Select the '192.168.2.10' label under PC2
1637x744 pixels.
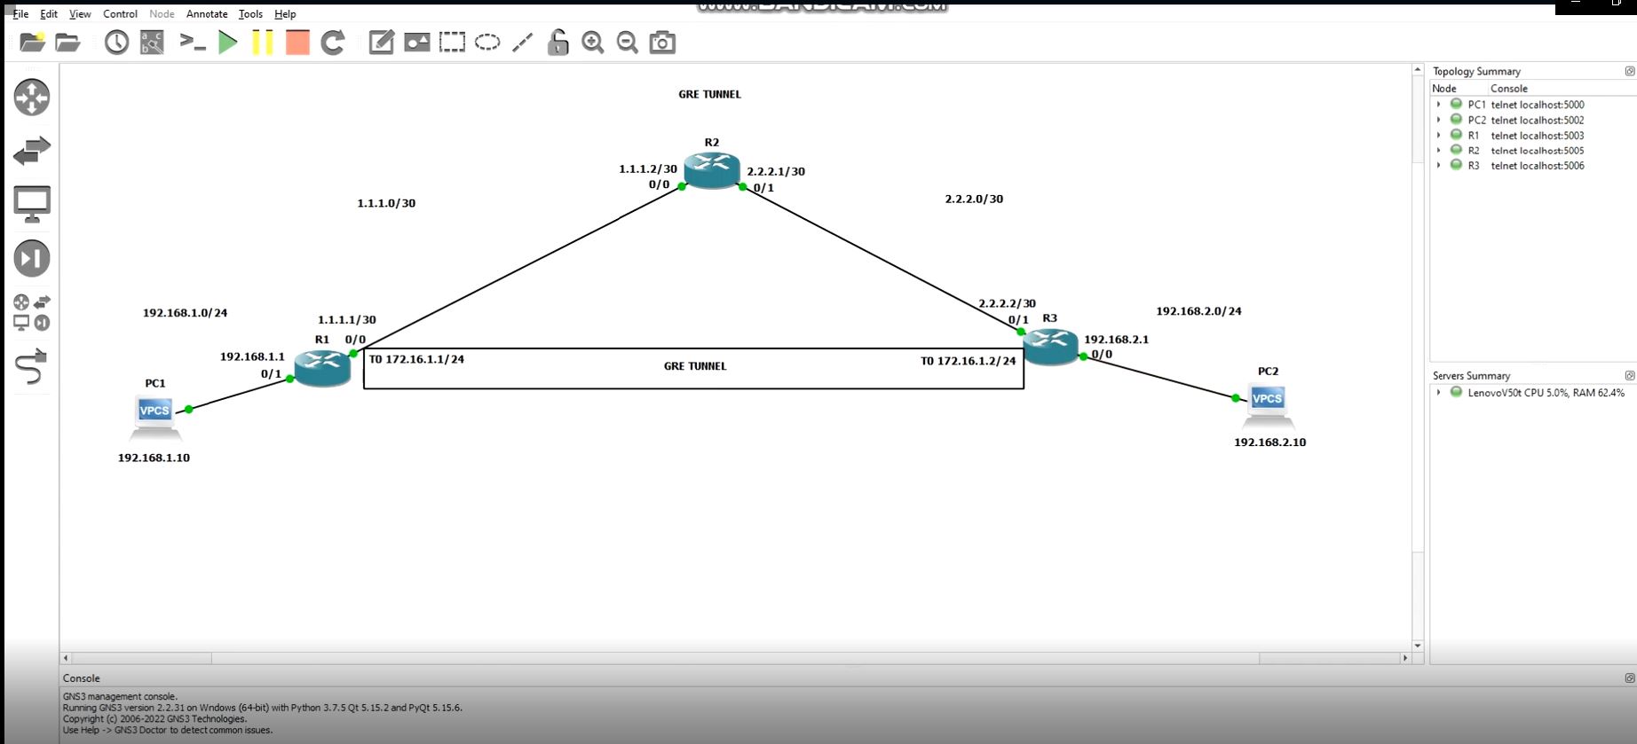tap(1269, 442)
